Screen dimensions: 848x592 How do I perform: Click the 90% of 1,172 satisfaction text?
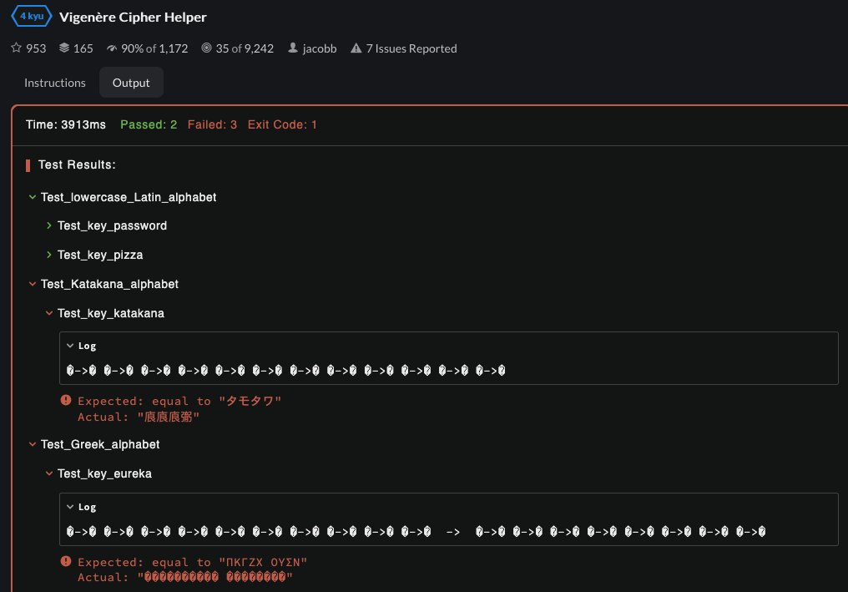[154, 48]
